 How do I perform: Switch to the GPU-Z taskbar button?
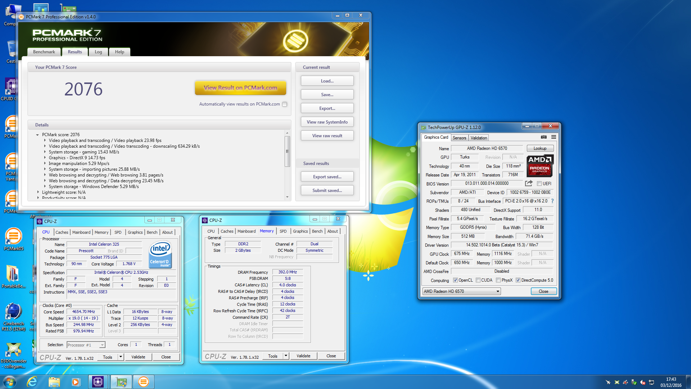coord(121,382)
